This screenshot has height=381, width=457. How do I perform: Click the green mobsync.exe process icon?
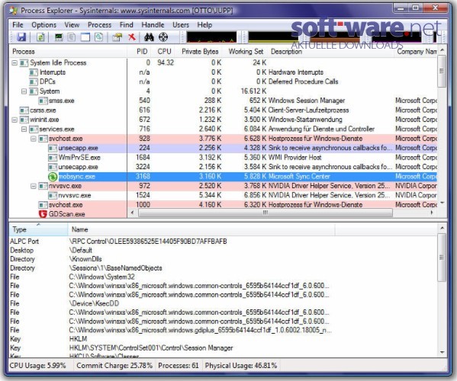53,176
